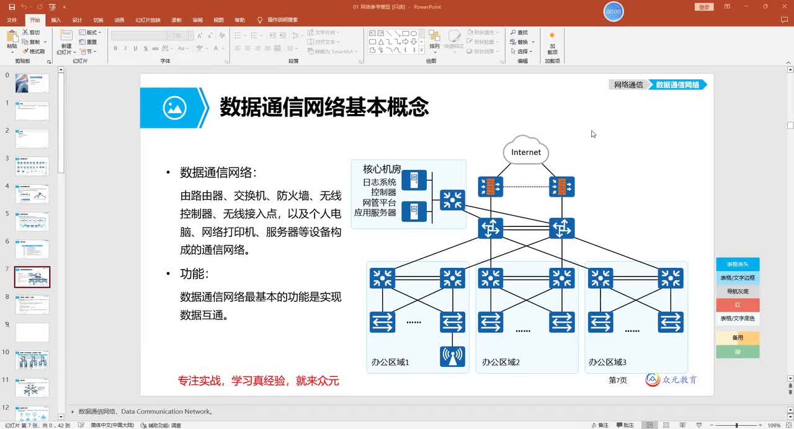Toggle Underline formatting button
The width and height of the screenshot is (794, 429).
tap(135, 48)
